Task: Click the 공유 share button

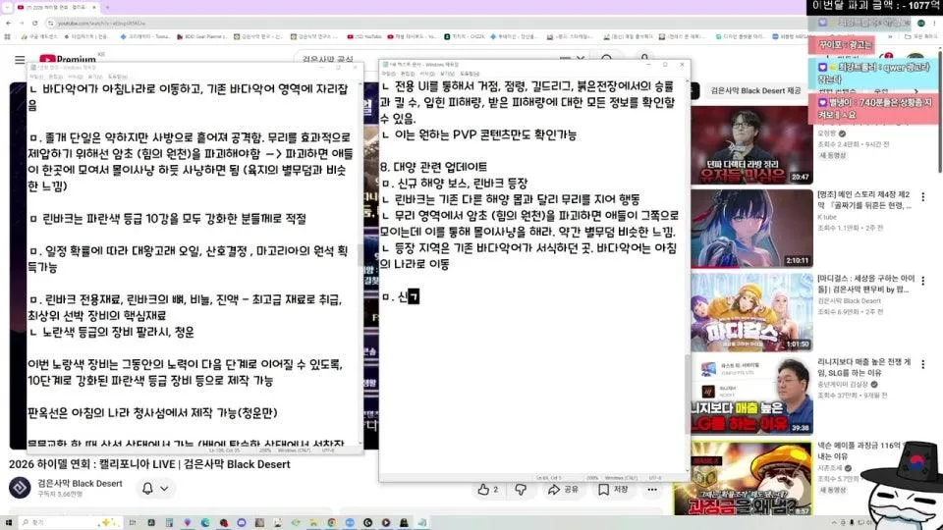Action: pyautogui.click(x=563, y=490)
